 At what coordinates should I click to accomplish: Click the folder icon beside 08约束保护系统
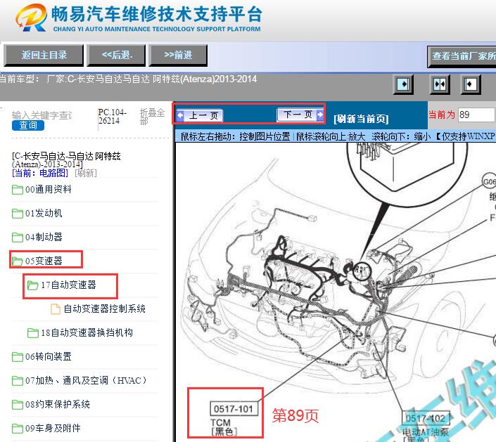pos(18,405)
